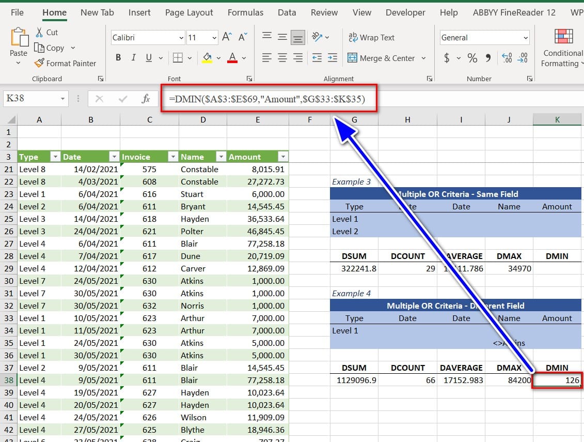Click the Merge & Center button
This screenshot has width=584, height=442.
coord(382,58)
